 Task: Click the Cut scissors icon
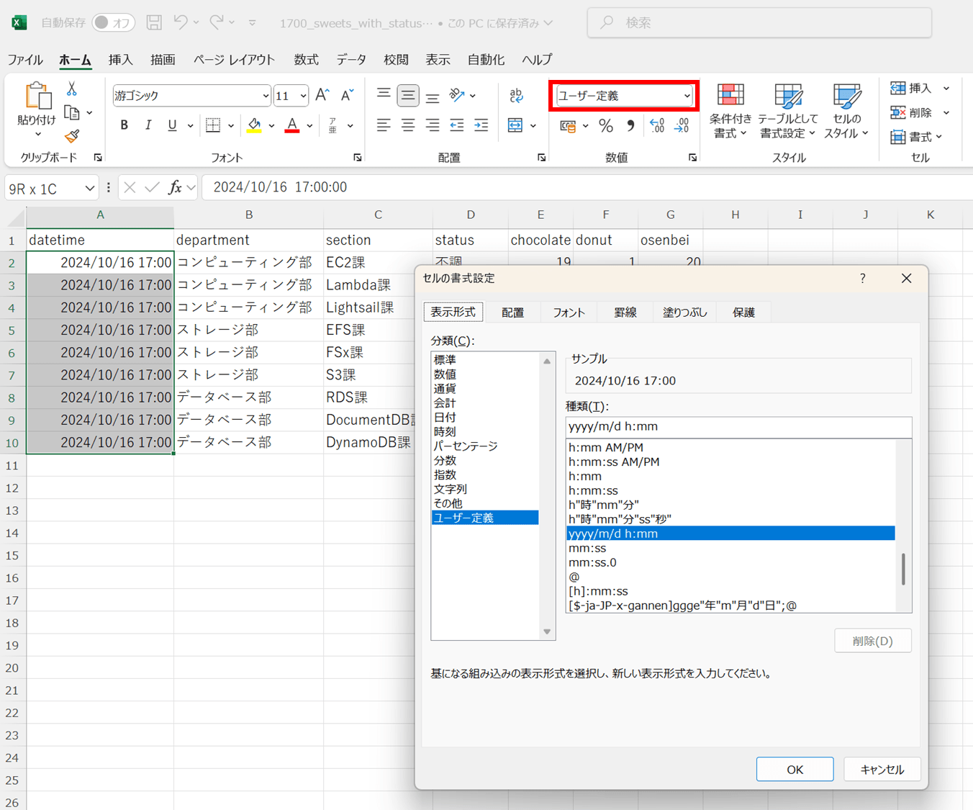coord(72,89)
